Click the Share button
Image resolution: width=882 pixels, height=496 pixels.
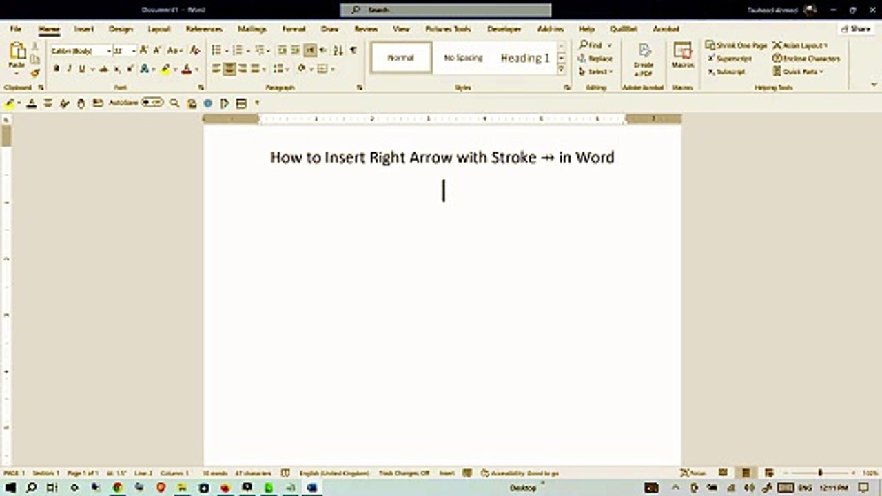pos(856,29)
